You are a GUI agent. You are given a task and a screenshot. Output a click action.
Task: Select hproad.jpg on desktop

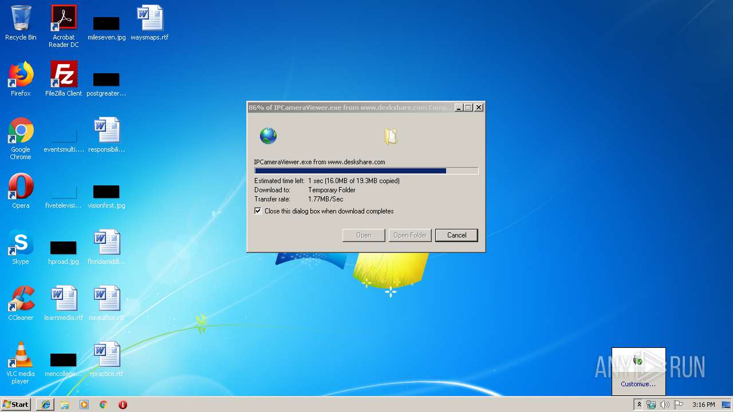tap(64, 252)
